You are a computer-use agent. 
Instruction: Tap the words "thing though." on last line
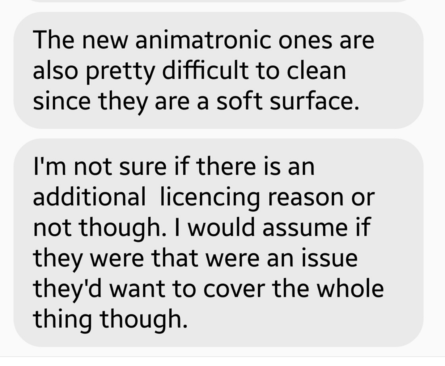click(110, 319)
